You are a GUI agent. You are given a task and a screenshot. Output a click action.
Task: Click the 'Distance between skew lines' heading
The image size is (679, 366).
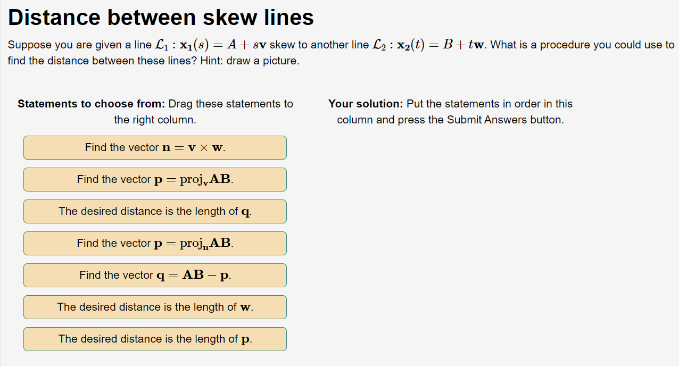click(161, 17)
